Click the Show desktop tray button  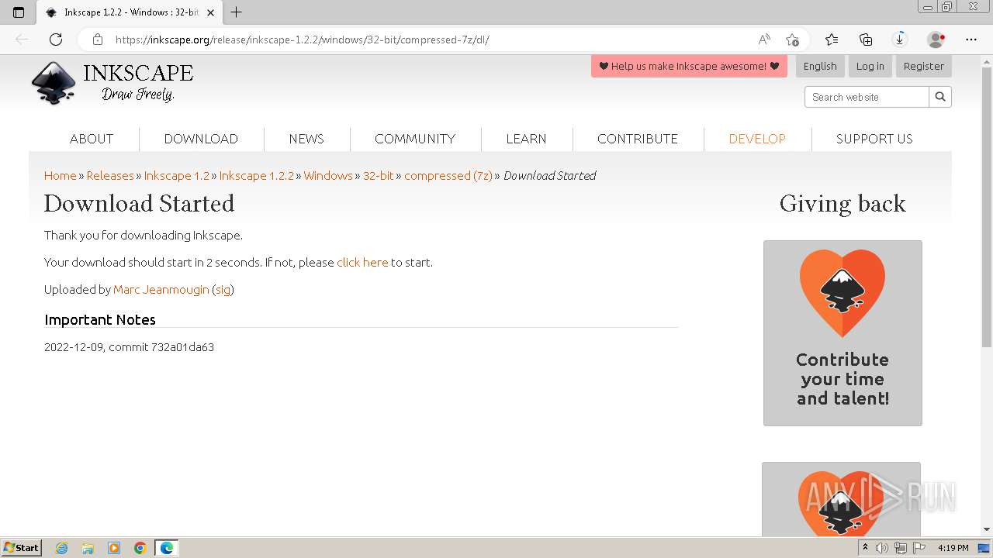984,548
